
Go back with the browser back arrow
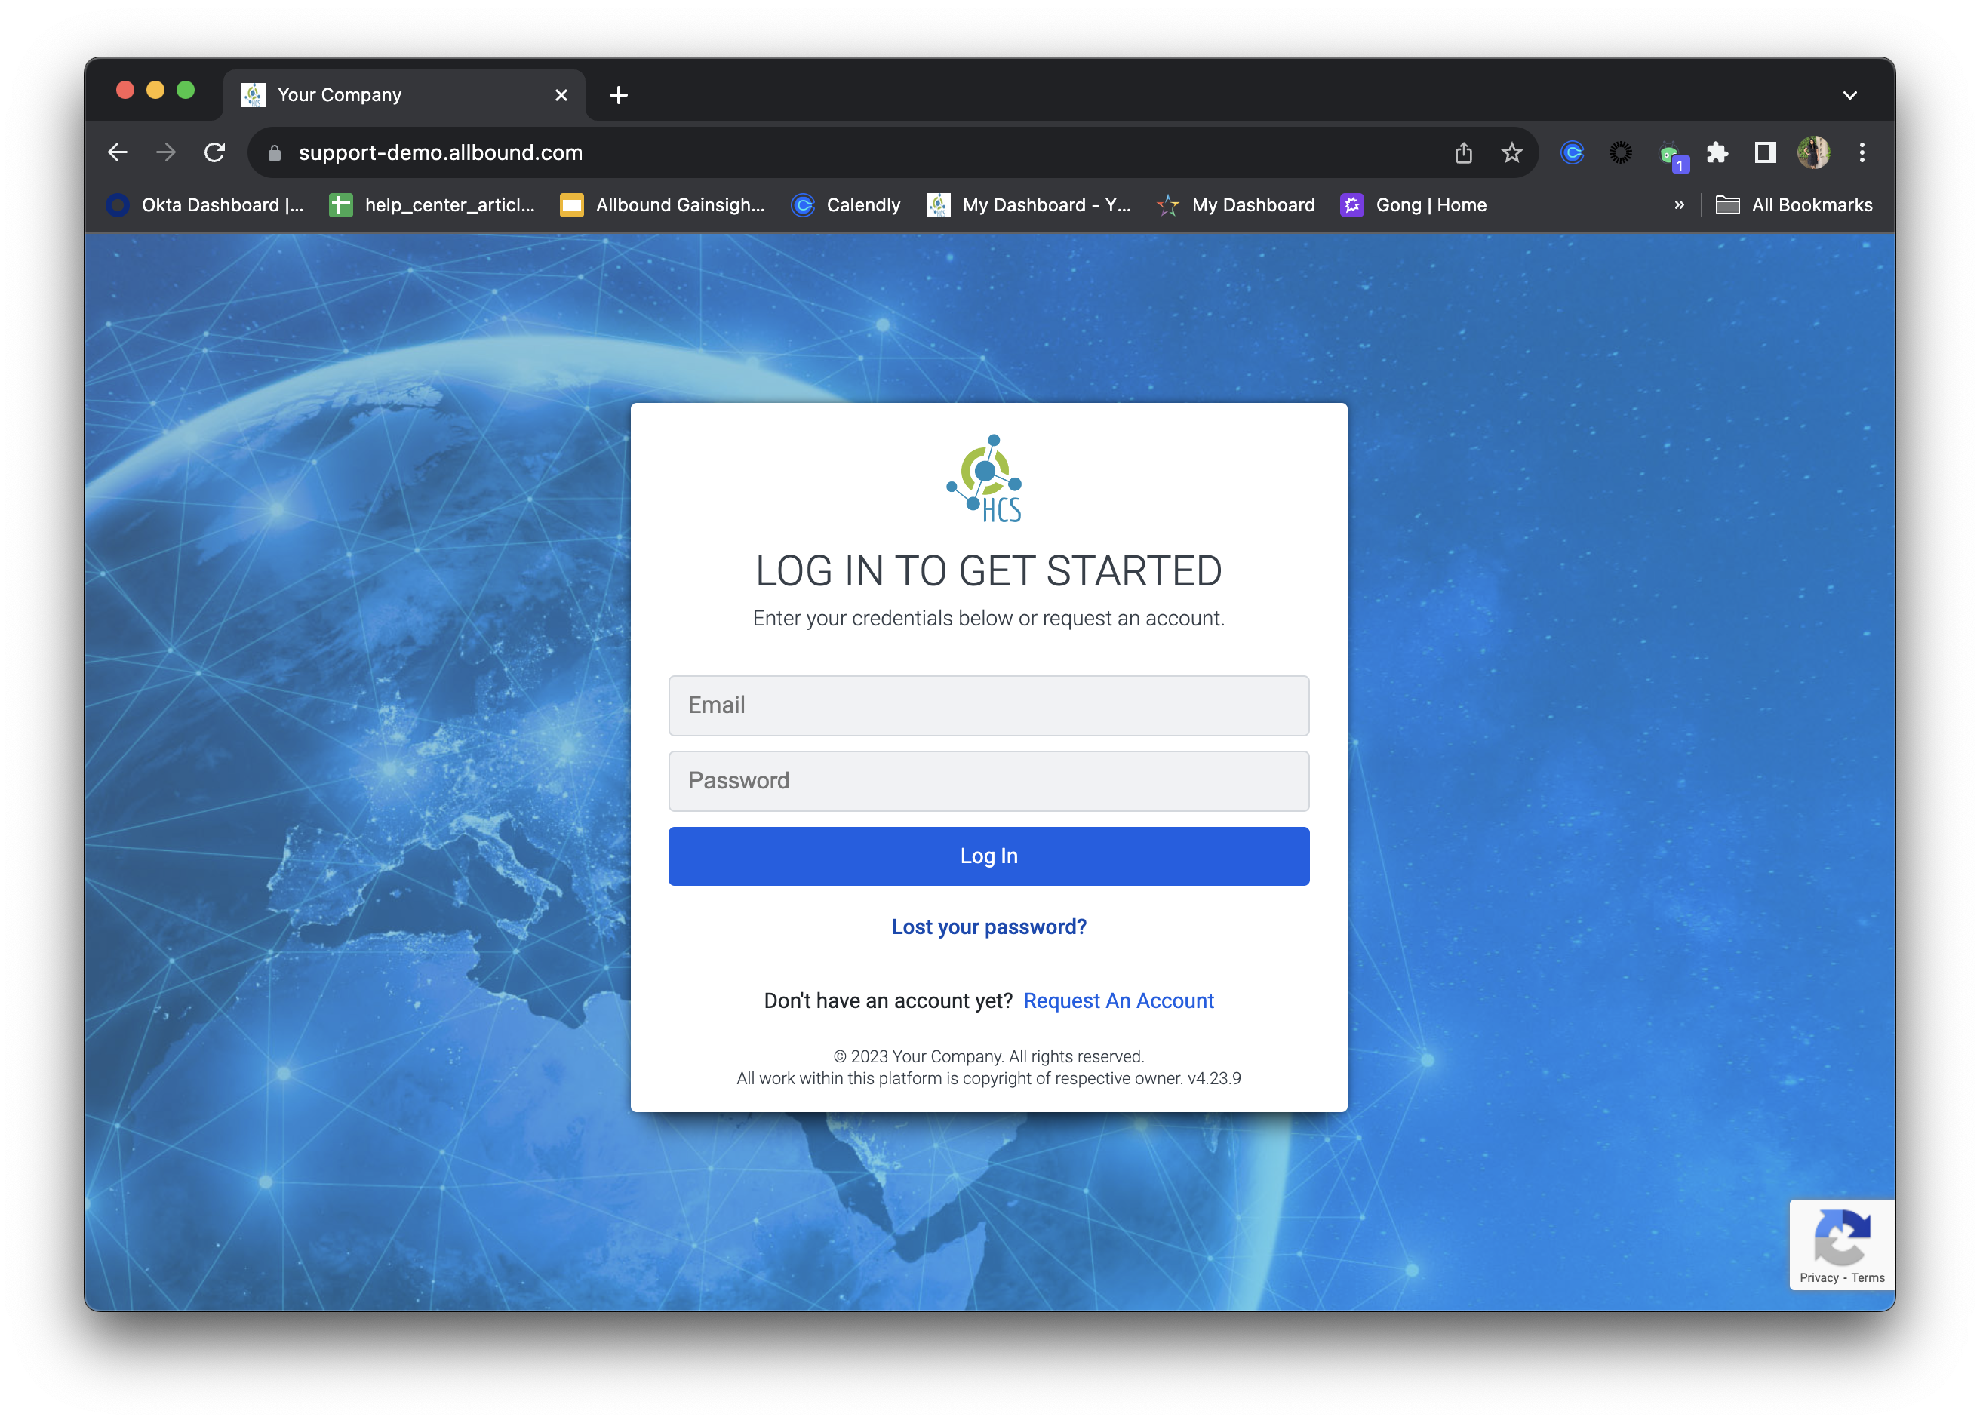118,152
